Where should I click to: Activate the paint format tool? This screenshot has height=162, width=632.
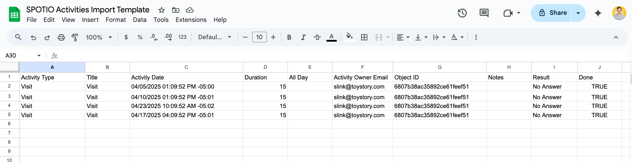[x=75, y=37]
